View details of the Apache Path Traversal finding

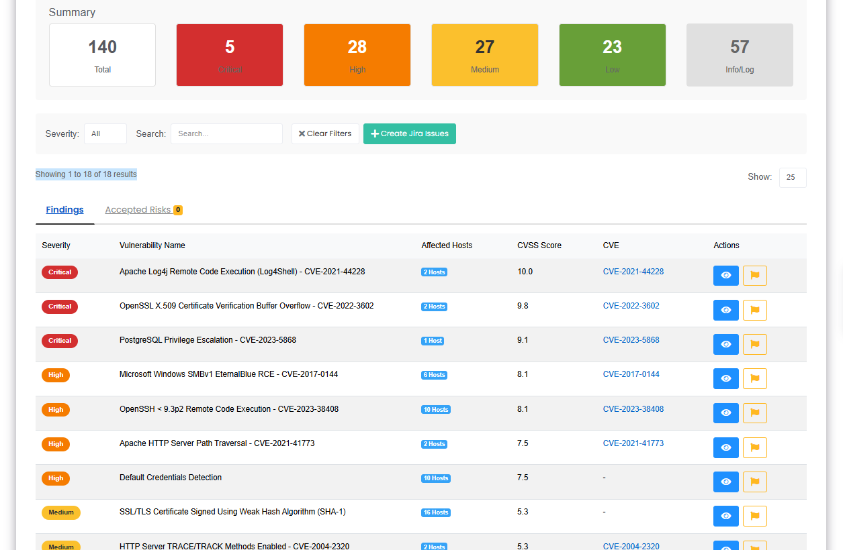(x=725, y=447)
